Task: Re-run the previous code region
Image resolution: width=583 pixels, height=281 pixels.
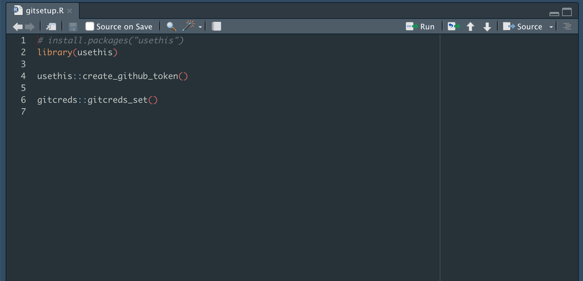Action: [x=454, y=27]
